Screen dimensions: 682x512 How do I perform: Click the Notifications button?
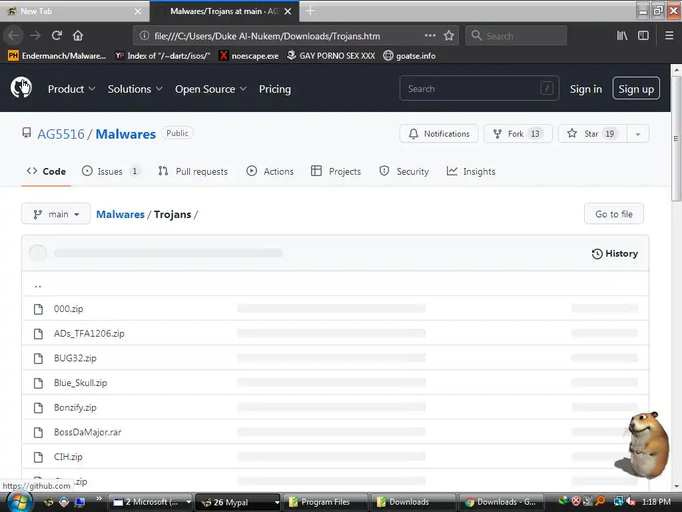click(439, 133)
